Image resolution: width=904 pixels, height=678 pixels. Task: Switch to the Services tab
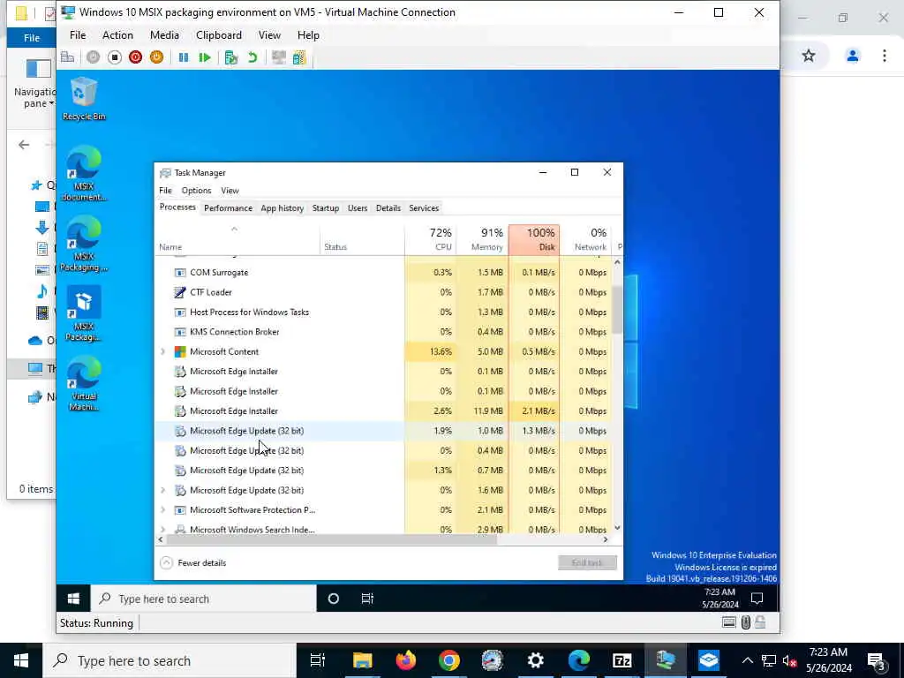pos(424,208)
